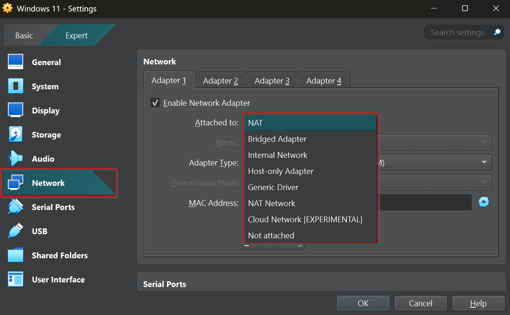The height and width of the screenshot is (315, 510).
Task: Select the General label in sidebar
Action: click(x=46, y=62)
